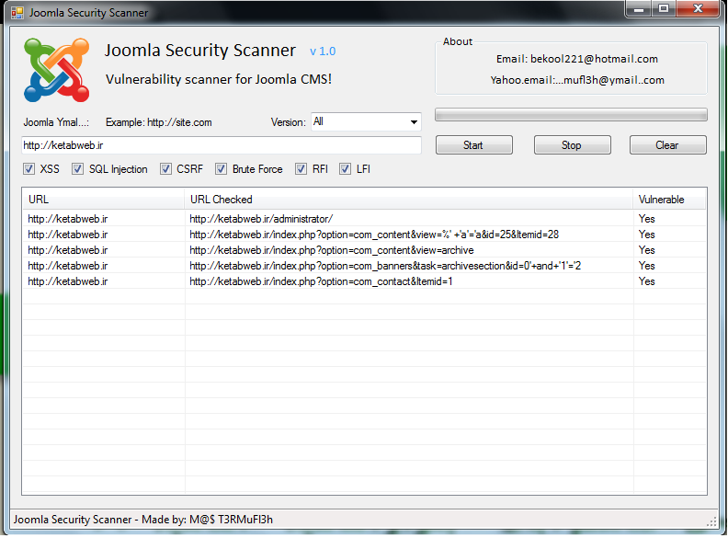Click the scan progress bar

[x=571, y=114]
